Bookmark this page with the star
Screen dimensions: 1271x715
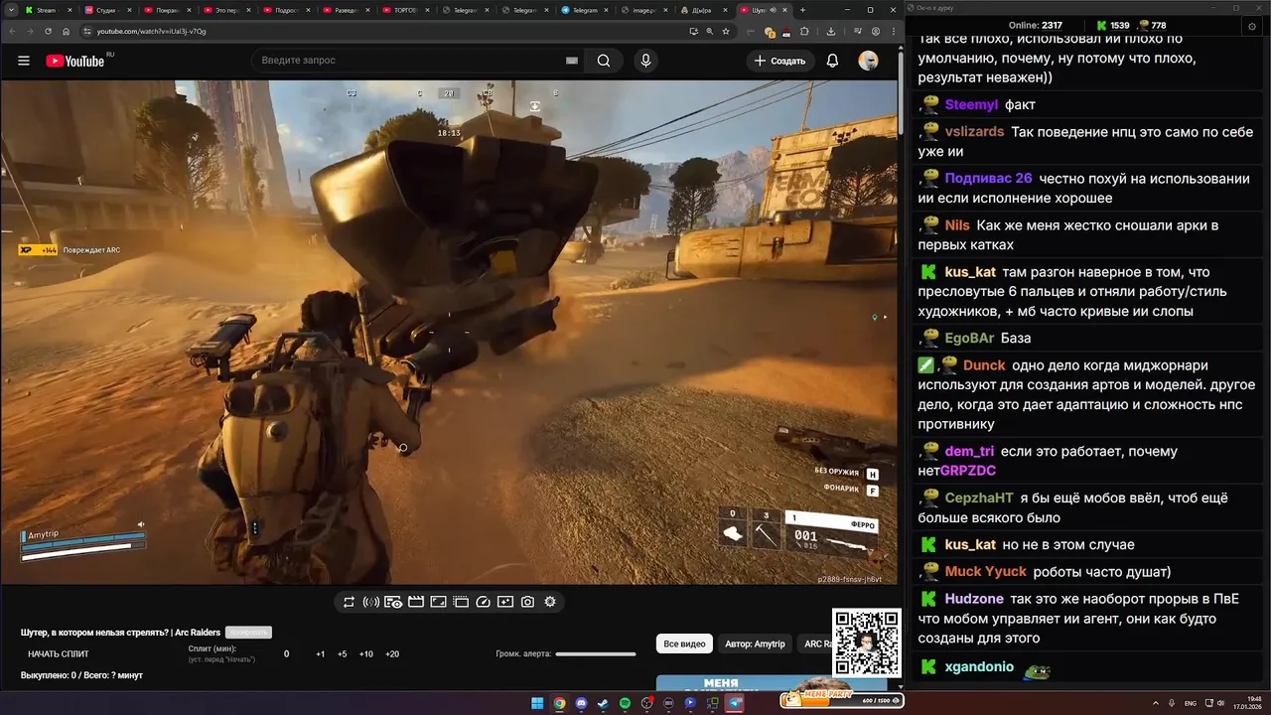(726, 31)
